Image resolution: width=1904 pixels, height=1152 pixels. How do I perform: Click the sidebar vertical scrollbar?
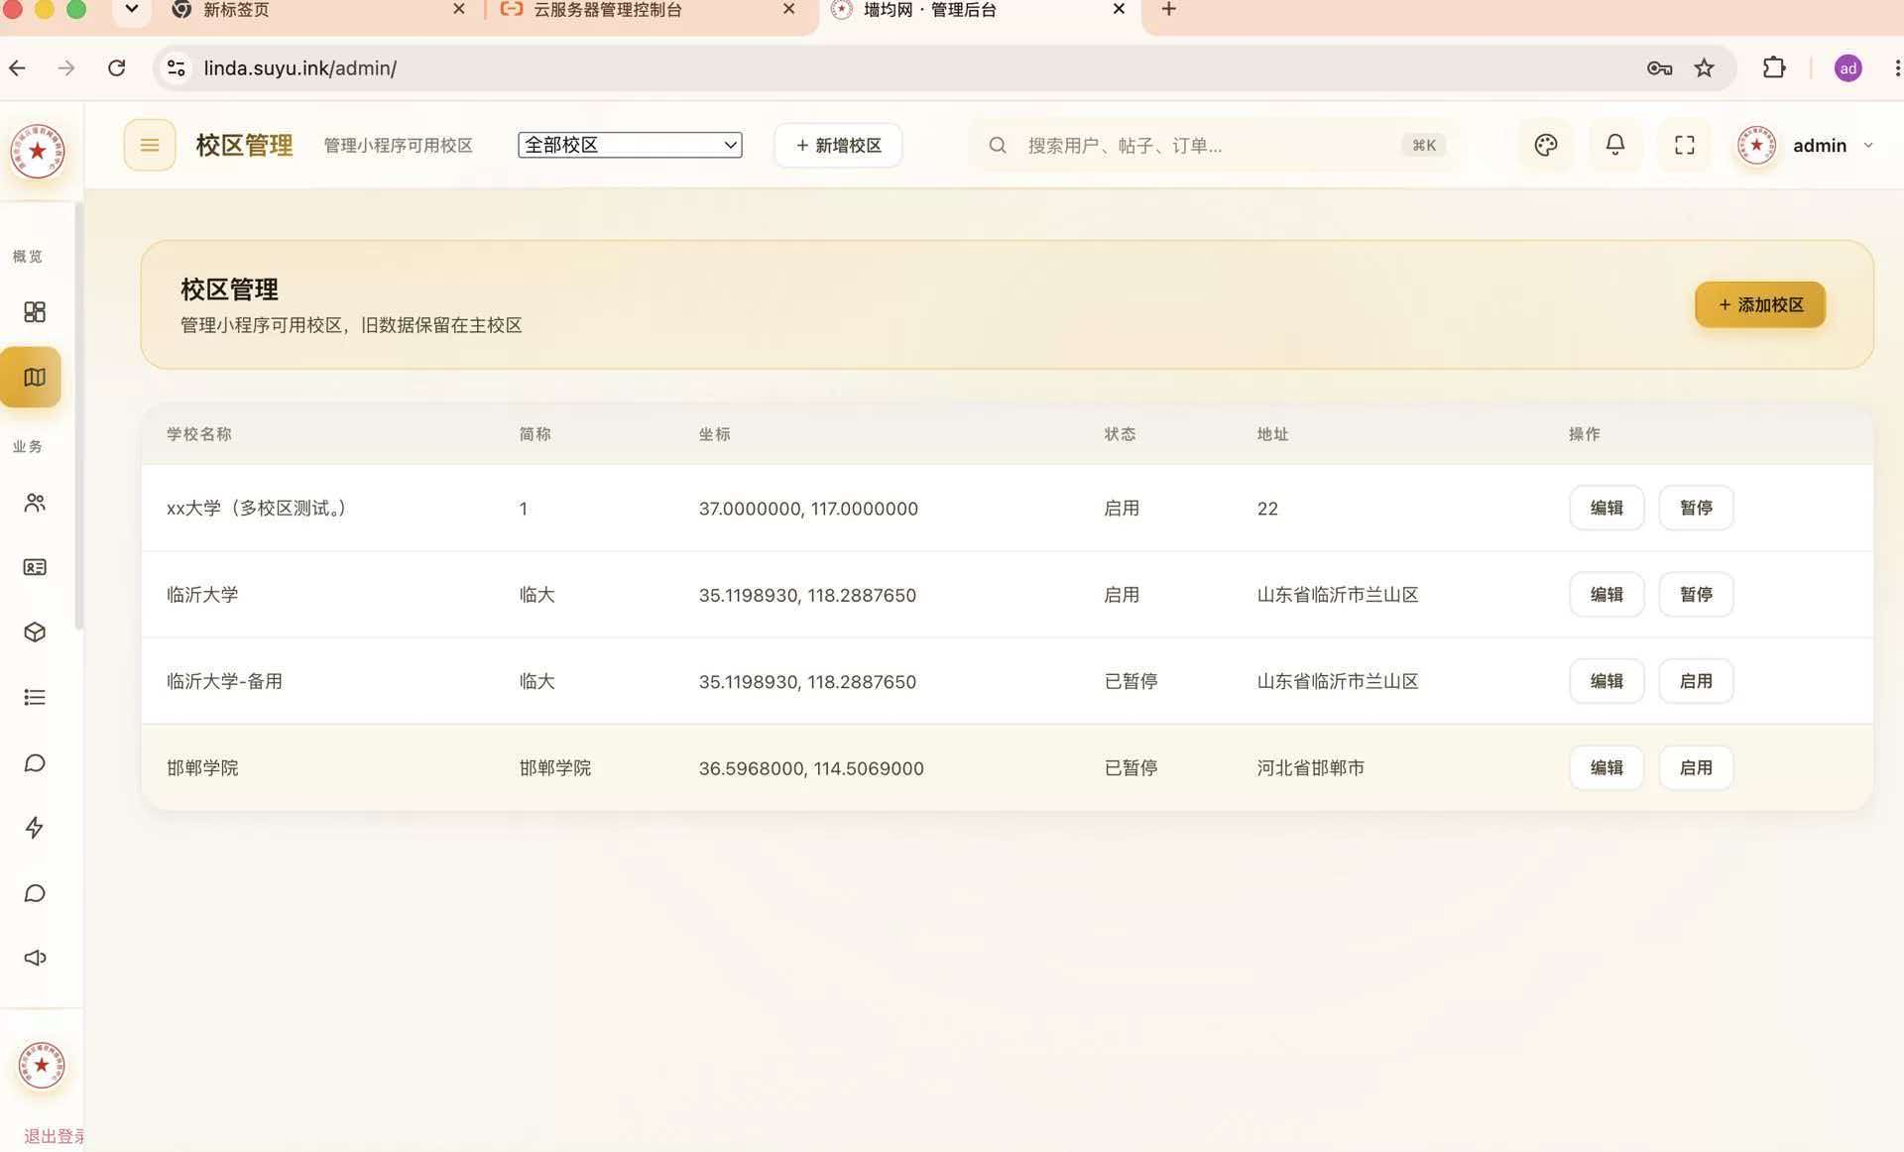click(x=78, y=416)
